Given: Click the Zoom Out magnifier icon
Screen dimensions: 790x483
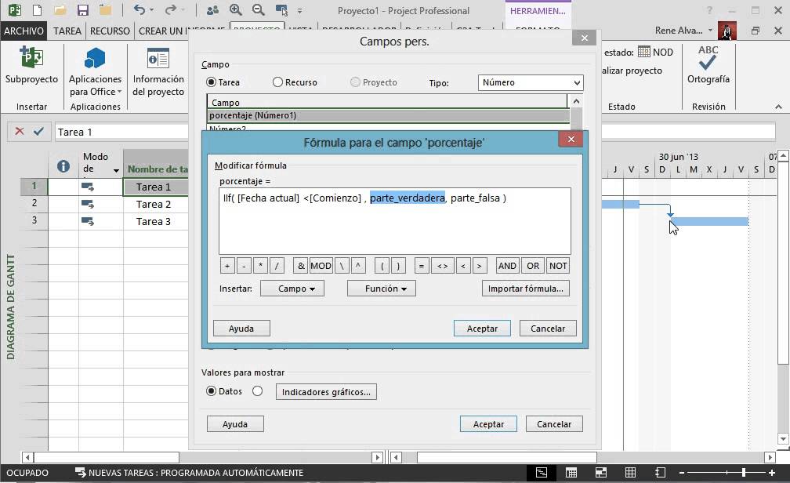Looking at the screenshot, I should coord(258,10).
